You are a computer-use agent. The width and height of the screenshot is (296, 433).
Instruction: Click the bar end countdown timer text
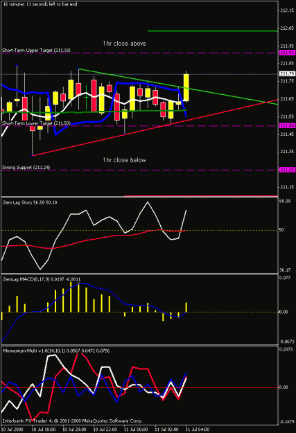click(x=40, y=4)
